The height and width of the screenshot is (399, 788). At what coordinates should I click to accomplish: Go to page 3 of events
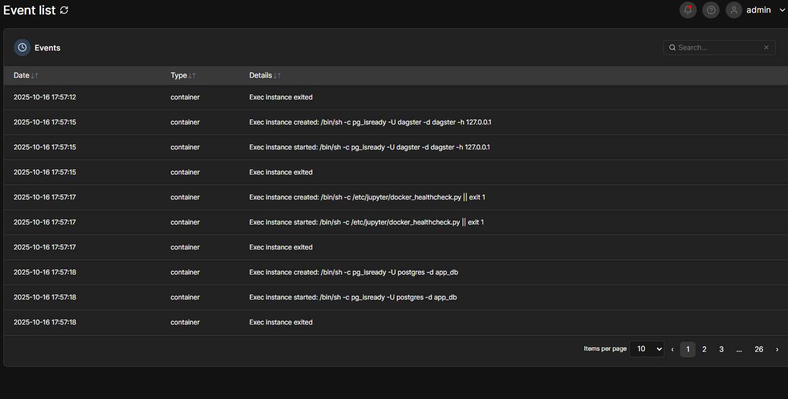(x=721, y=349)
